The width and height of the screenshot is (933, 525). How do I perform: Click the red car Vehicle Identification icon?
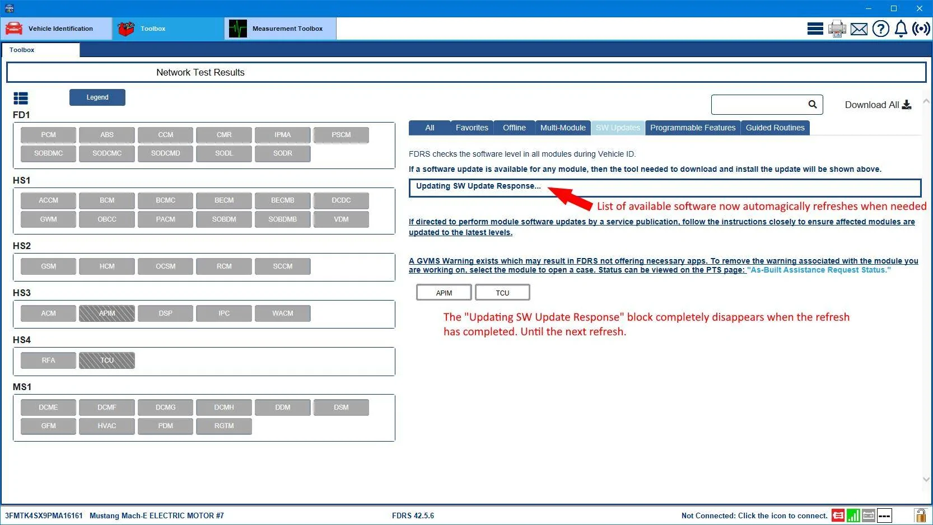click(14, 29)
